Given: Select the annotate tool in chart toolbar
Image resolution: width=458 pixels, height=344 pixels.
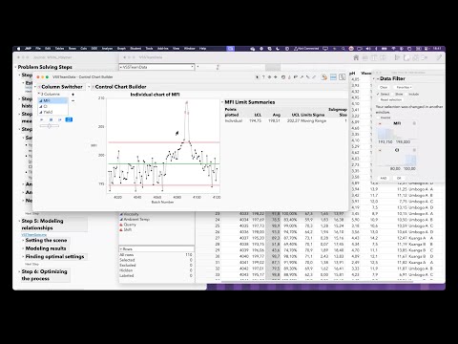Looking at the screenshot, I should [x=296, y=77].
